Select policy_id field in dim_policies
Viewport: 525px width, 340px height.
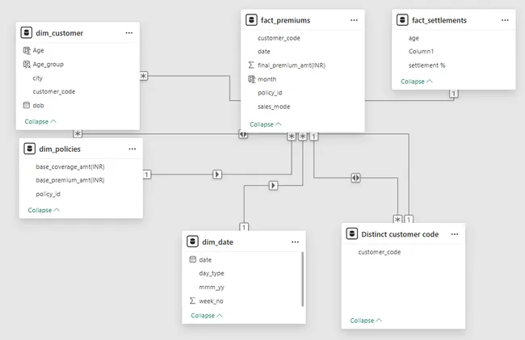(x=48, y=194)
